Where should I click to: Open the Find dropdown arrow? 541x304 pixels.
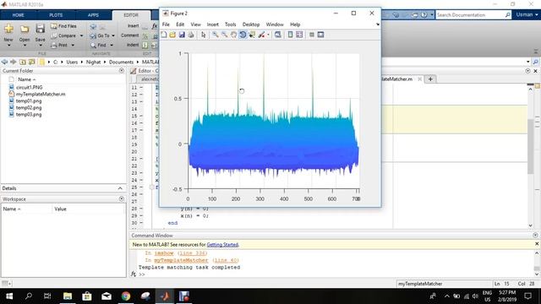pyautogui.click(x=112, y=45)
